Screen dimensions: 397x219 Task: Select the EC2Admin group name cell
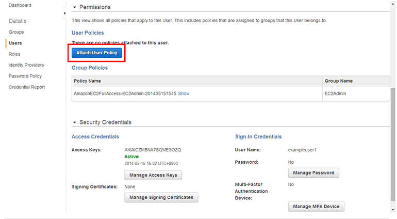pyautogui.click(x=334, y=93)
